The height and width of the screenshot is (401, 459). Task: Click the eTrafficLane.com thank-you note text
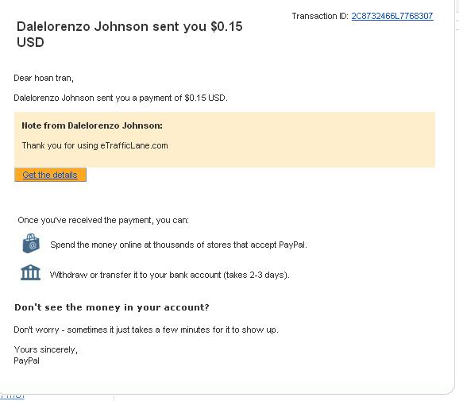(x=94, y=145)
